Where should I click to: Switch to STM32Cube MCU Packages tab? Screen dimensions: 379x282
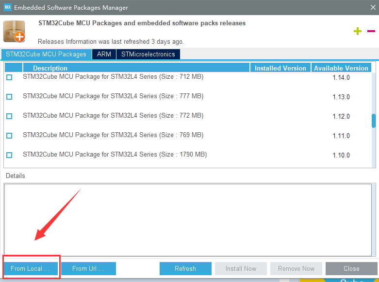[46, 54]
